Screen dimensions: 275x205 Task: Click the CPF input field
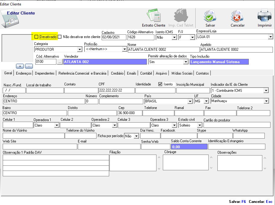pos(117,90)
